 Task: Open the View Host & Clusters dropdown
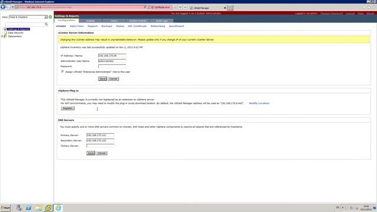(46, 17)
